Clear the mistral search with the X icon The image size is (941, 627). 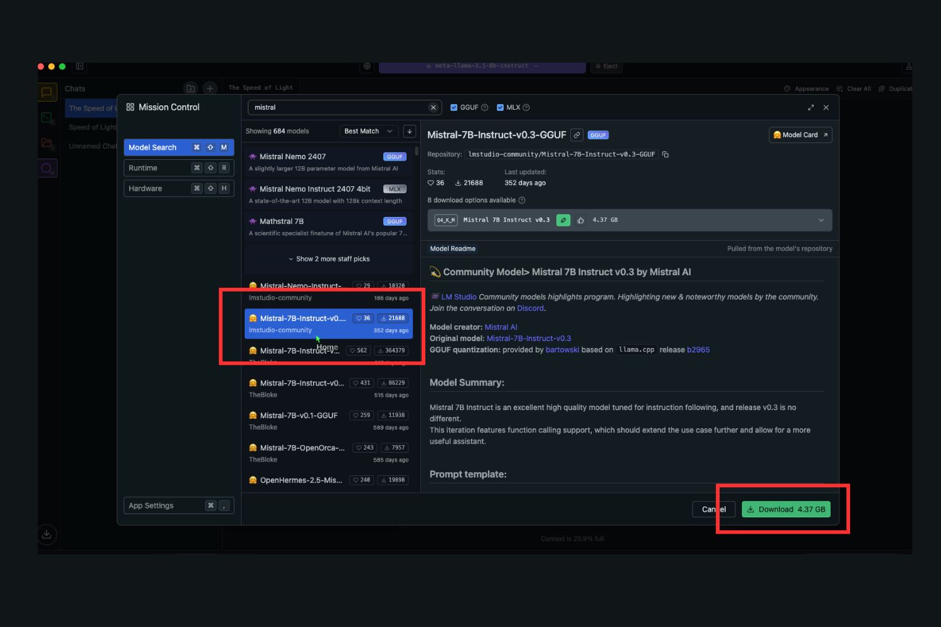[x=433, y=107]
